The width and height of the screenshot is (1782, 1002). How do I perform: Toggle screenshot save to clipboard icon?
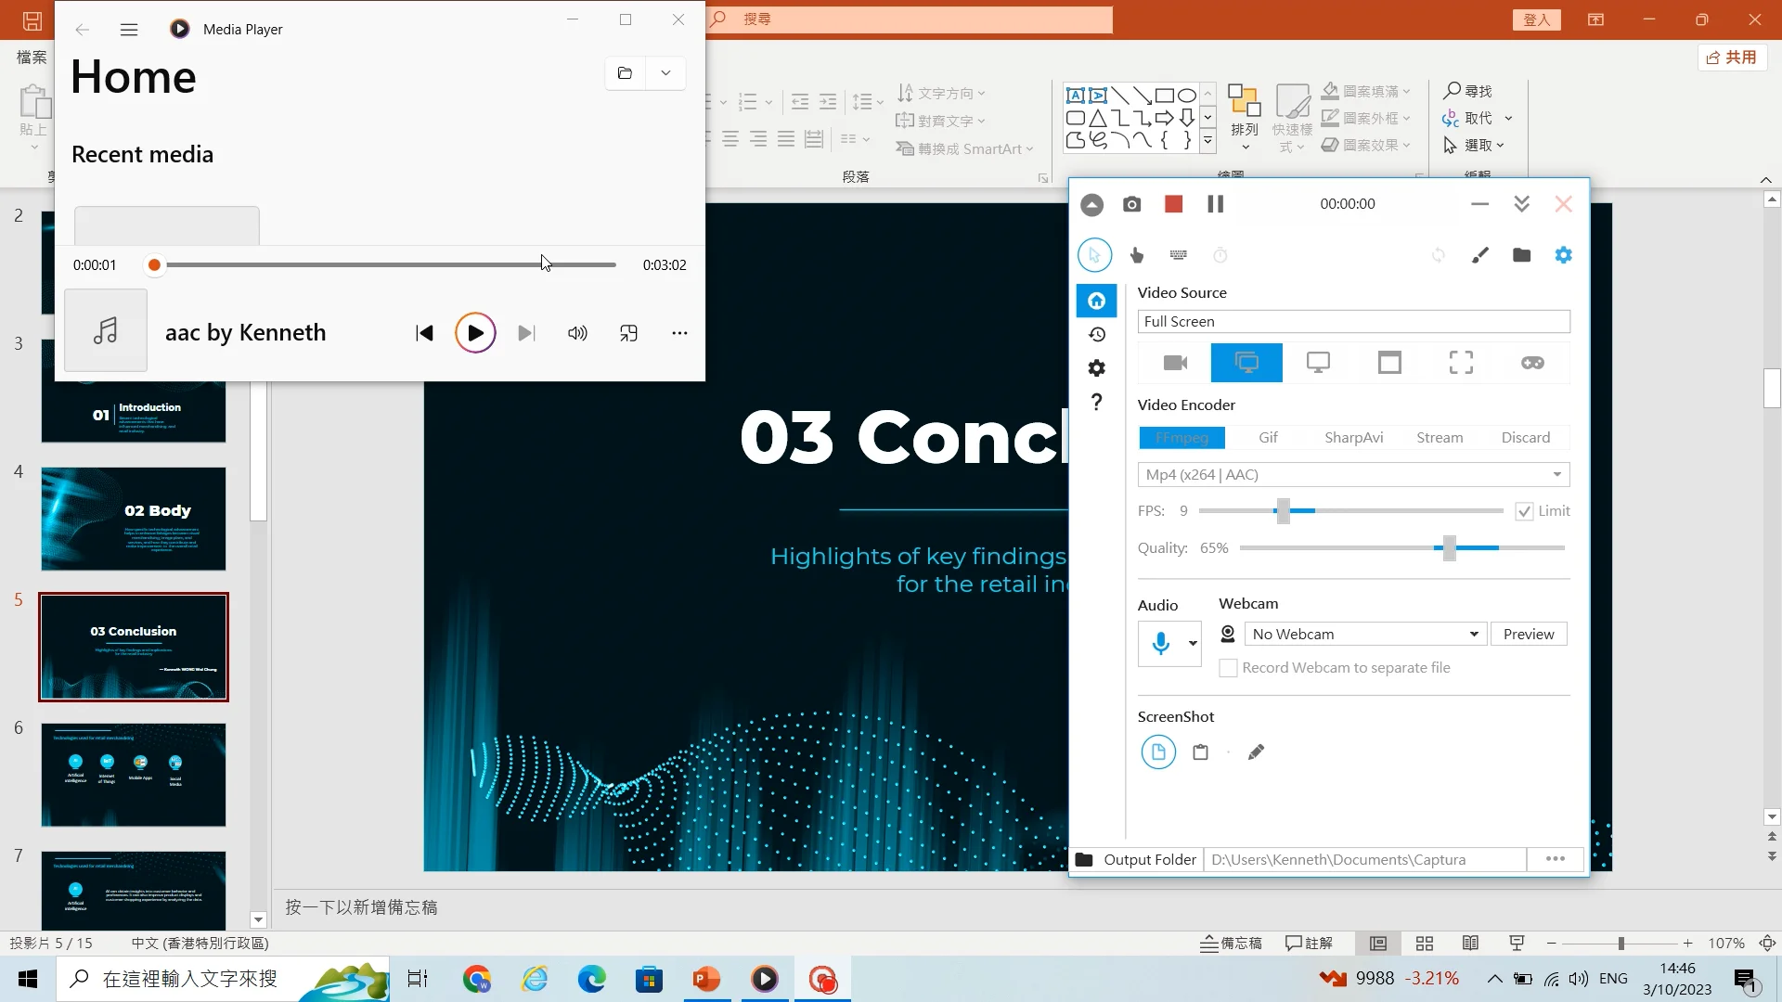point(1200,752)
